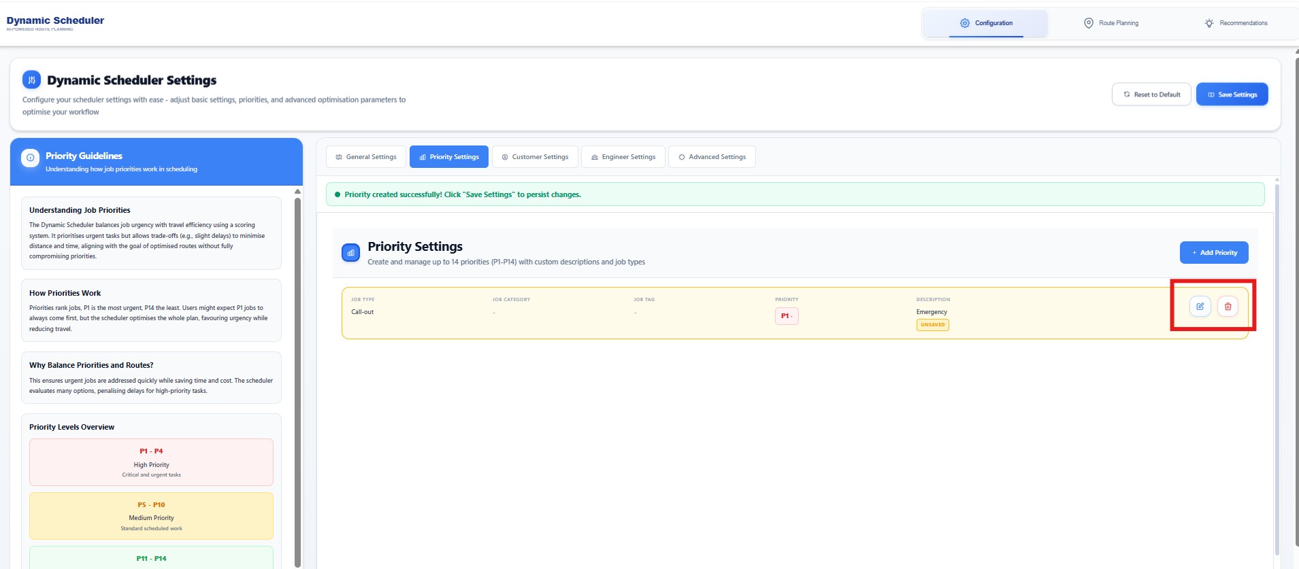
Task: Click the JOB CATEGORY column label
Action: coord(511,299)
